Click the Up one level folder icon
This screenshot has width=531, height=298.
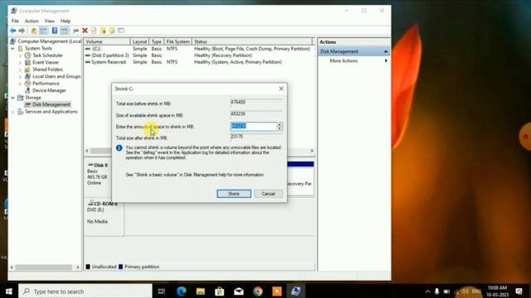(x=34, y=31)
